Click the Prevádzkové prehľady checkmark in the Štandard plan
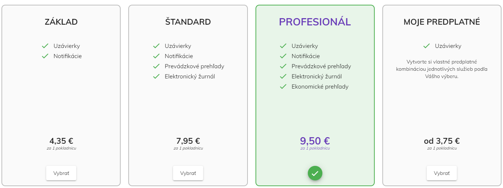Image resolution: width=503 pixels, height=188 pixels. pyautogui.click(x=156, y=66)
